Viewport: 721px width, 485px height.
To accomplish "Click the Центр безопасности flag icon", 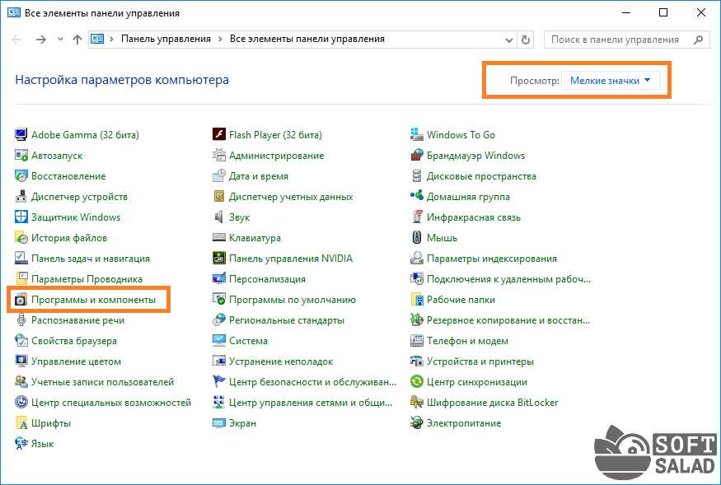I will click(219, 382).
